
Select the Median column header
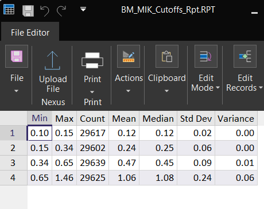pos(158,118)
